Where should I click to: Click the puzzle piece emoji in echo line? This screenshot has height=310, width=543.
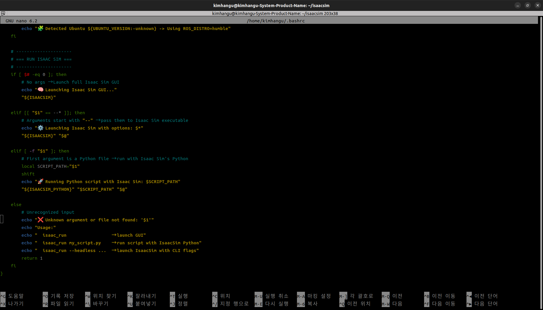(40, 28)
